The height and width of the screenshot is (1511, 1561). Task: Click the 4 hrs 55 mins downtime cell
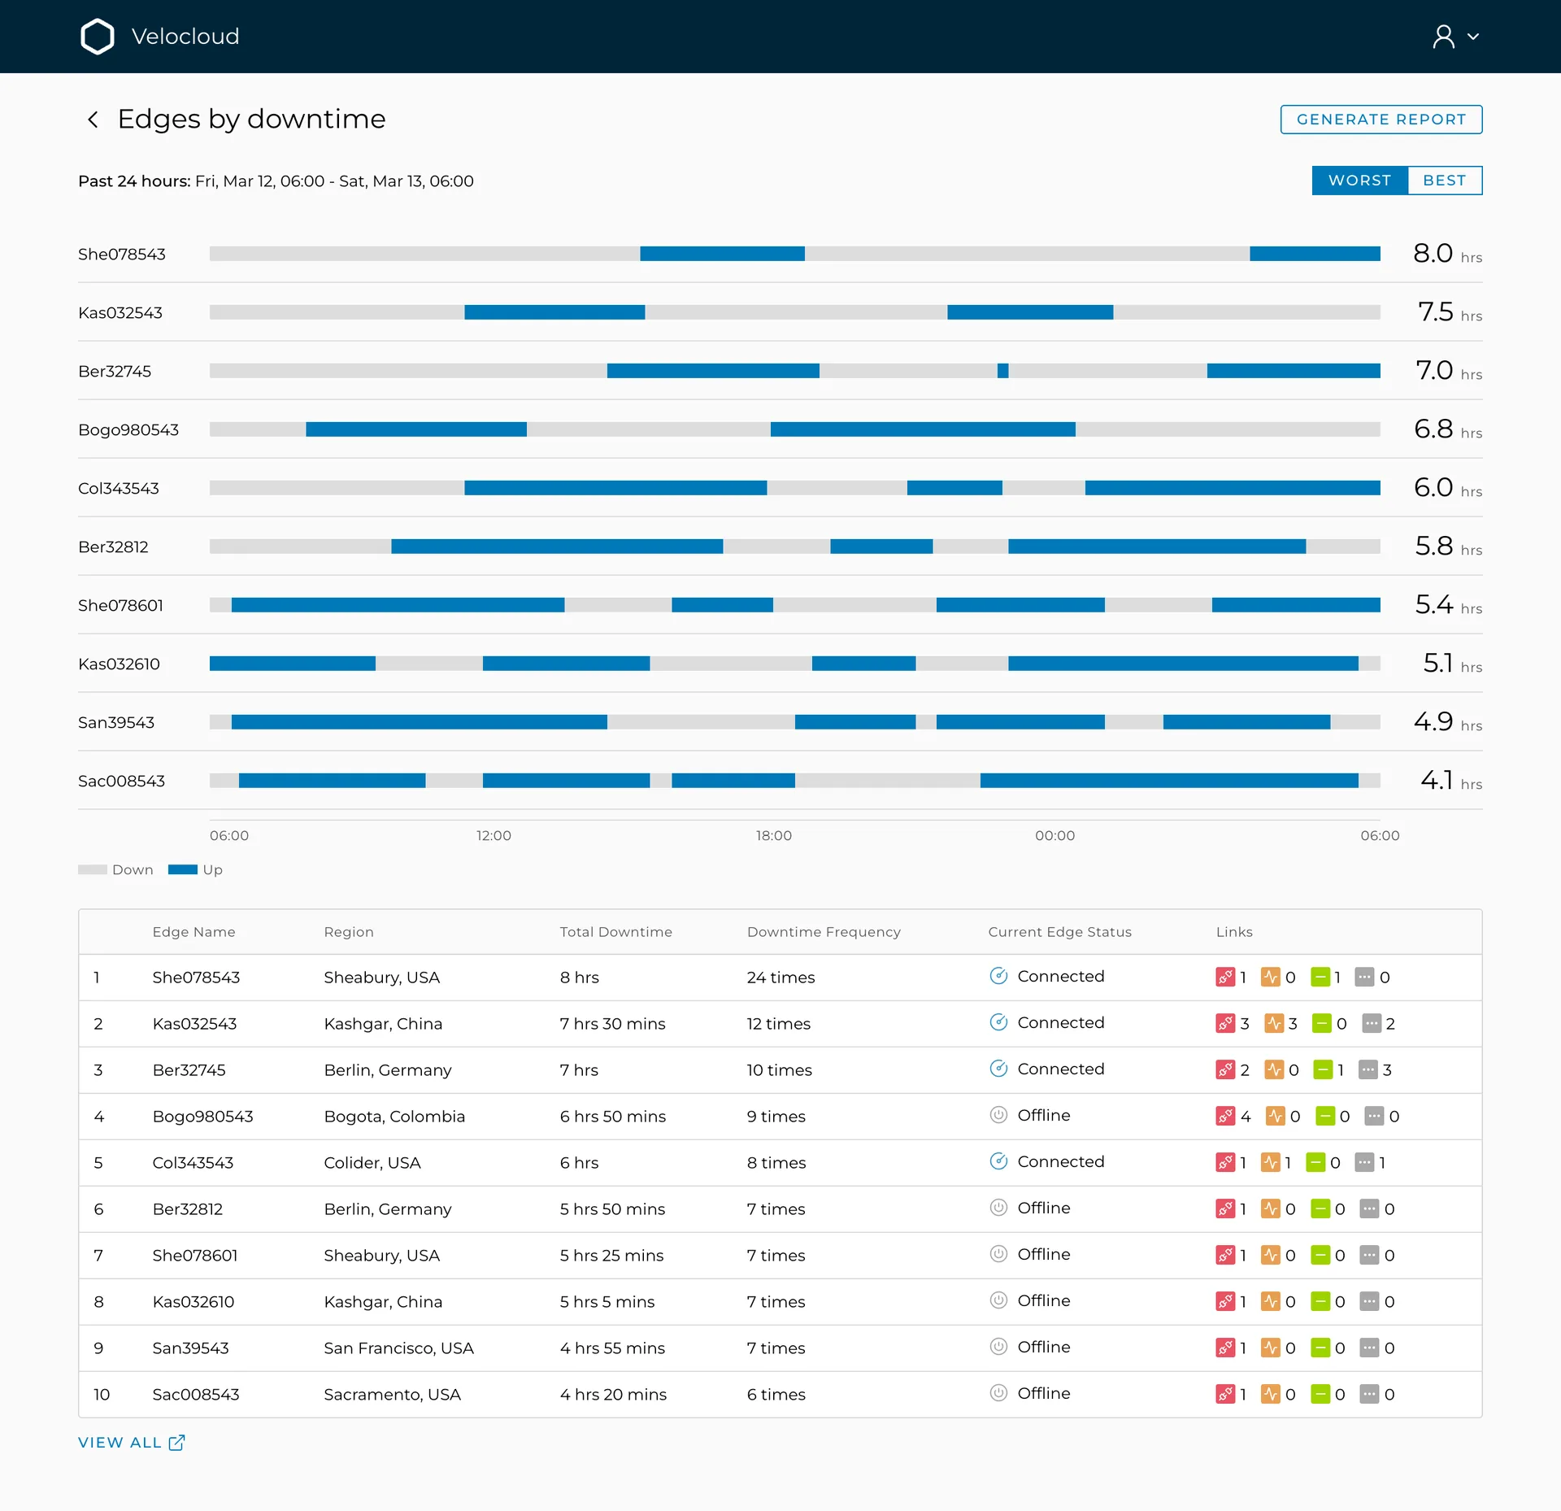612,1348
